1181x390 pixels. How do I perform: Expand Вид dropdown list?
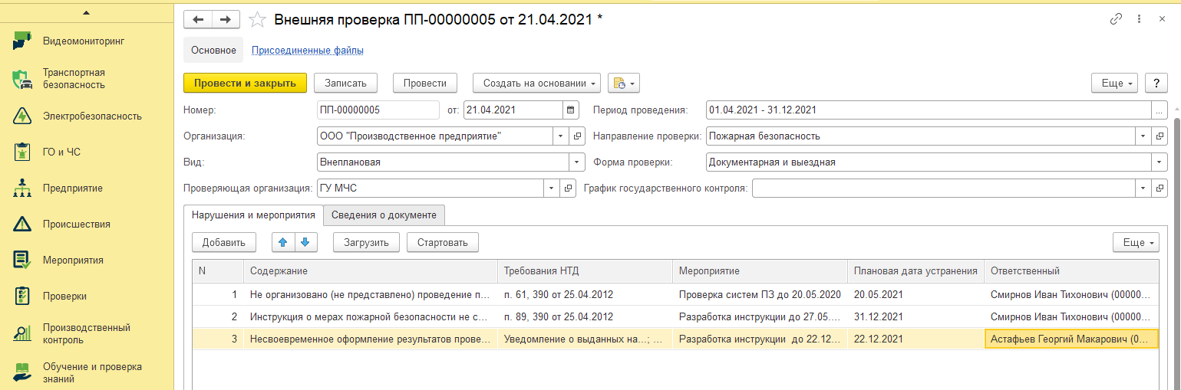point(577,162)
